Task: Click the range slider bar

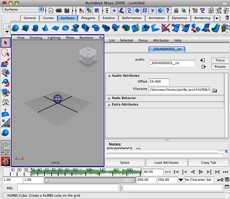Action: tap(90, 180)
